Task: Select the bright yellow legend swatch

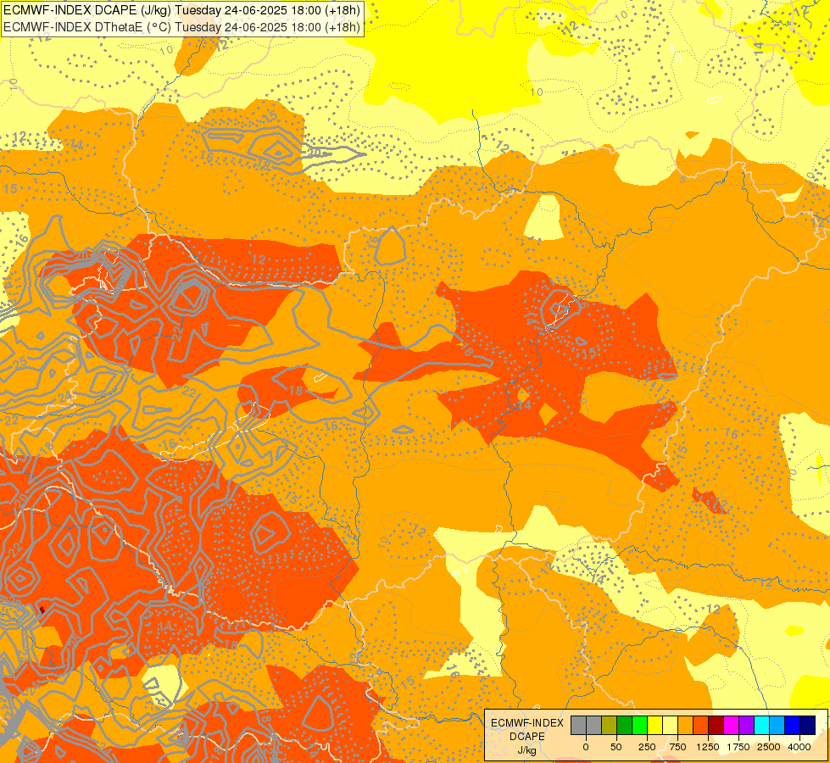Action: tap(655, 725)
